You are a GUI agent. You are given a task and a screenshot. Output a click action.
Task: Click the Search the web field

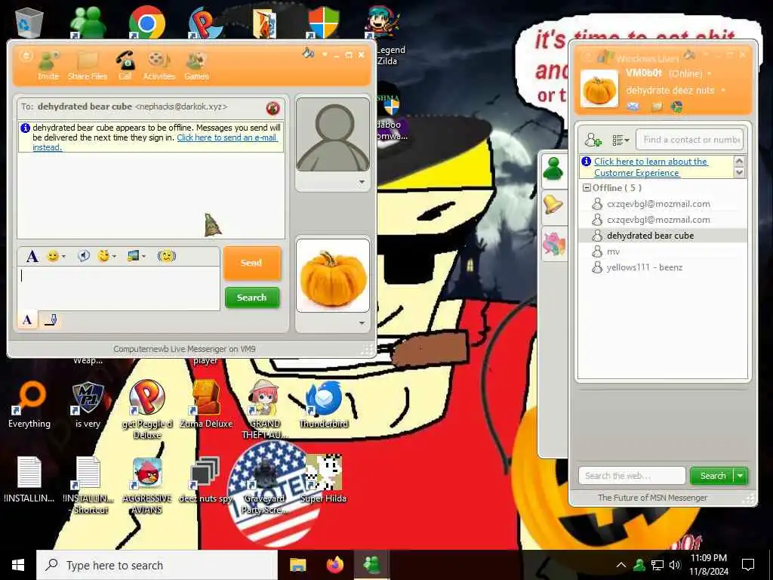(632, 476)
